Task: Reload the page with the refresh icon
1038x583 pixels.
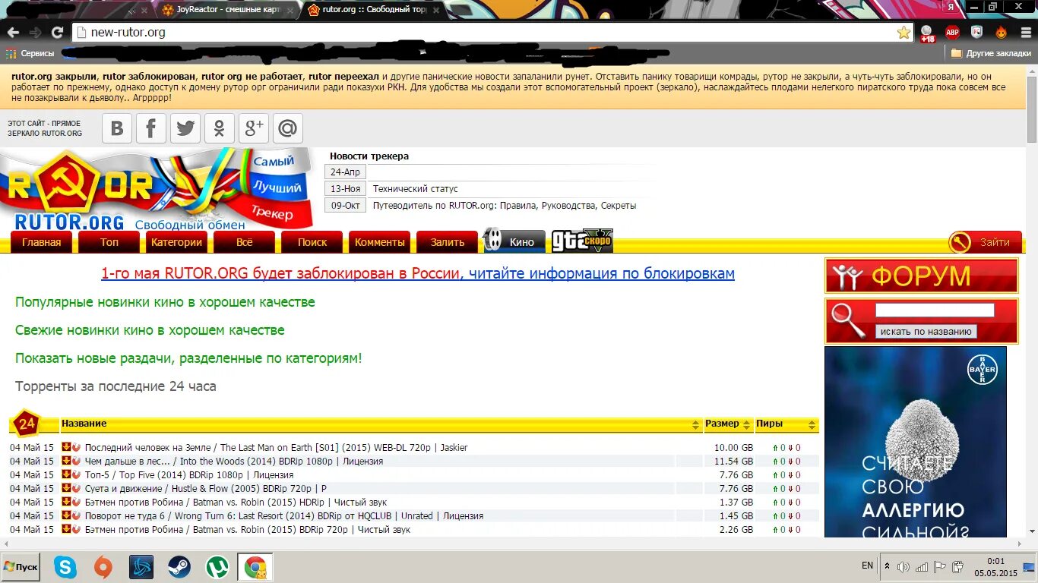Action: 57,33
